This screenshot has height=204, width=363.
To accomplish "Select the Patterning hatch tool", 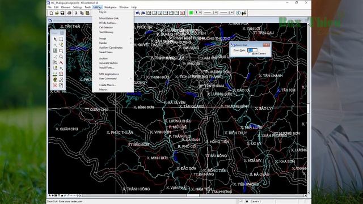I will click(x=55, y=50).
